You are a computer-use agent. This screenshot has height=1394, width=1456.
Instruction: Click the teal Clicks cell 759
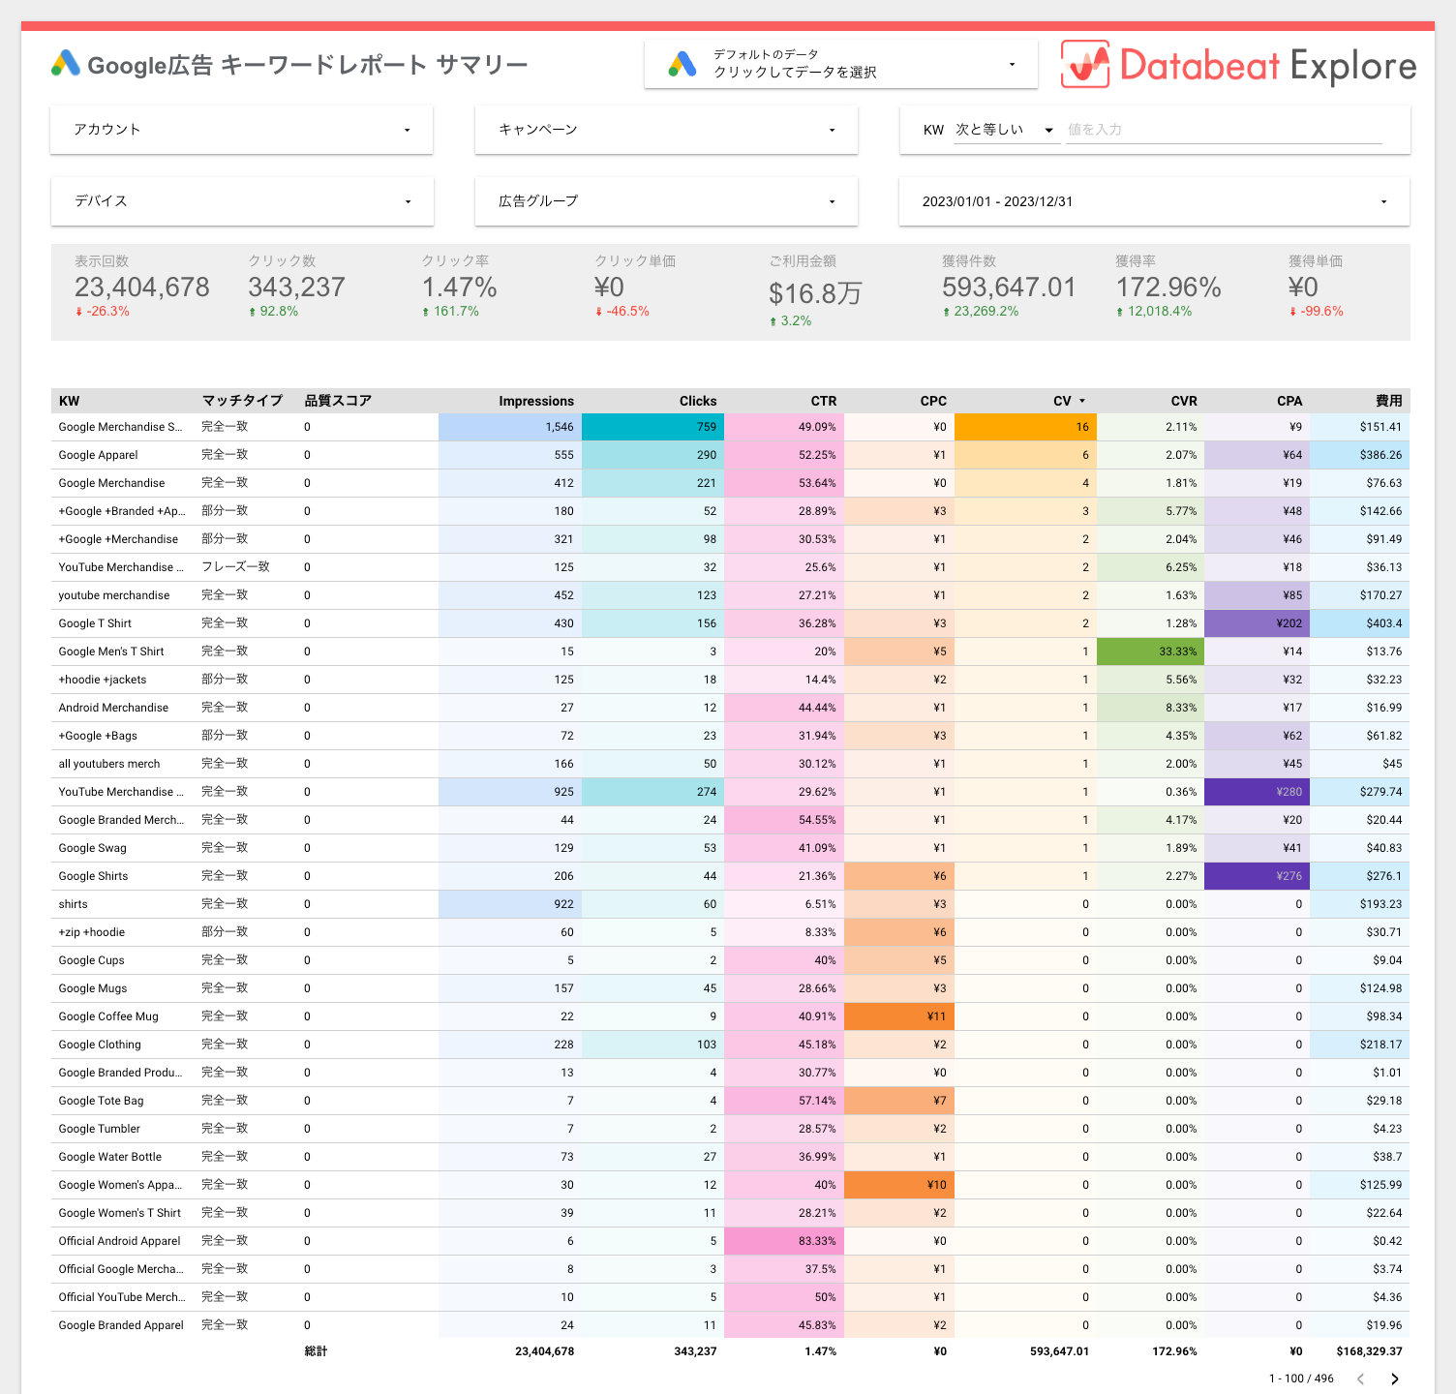(652, 427)
